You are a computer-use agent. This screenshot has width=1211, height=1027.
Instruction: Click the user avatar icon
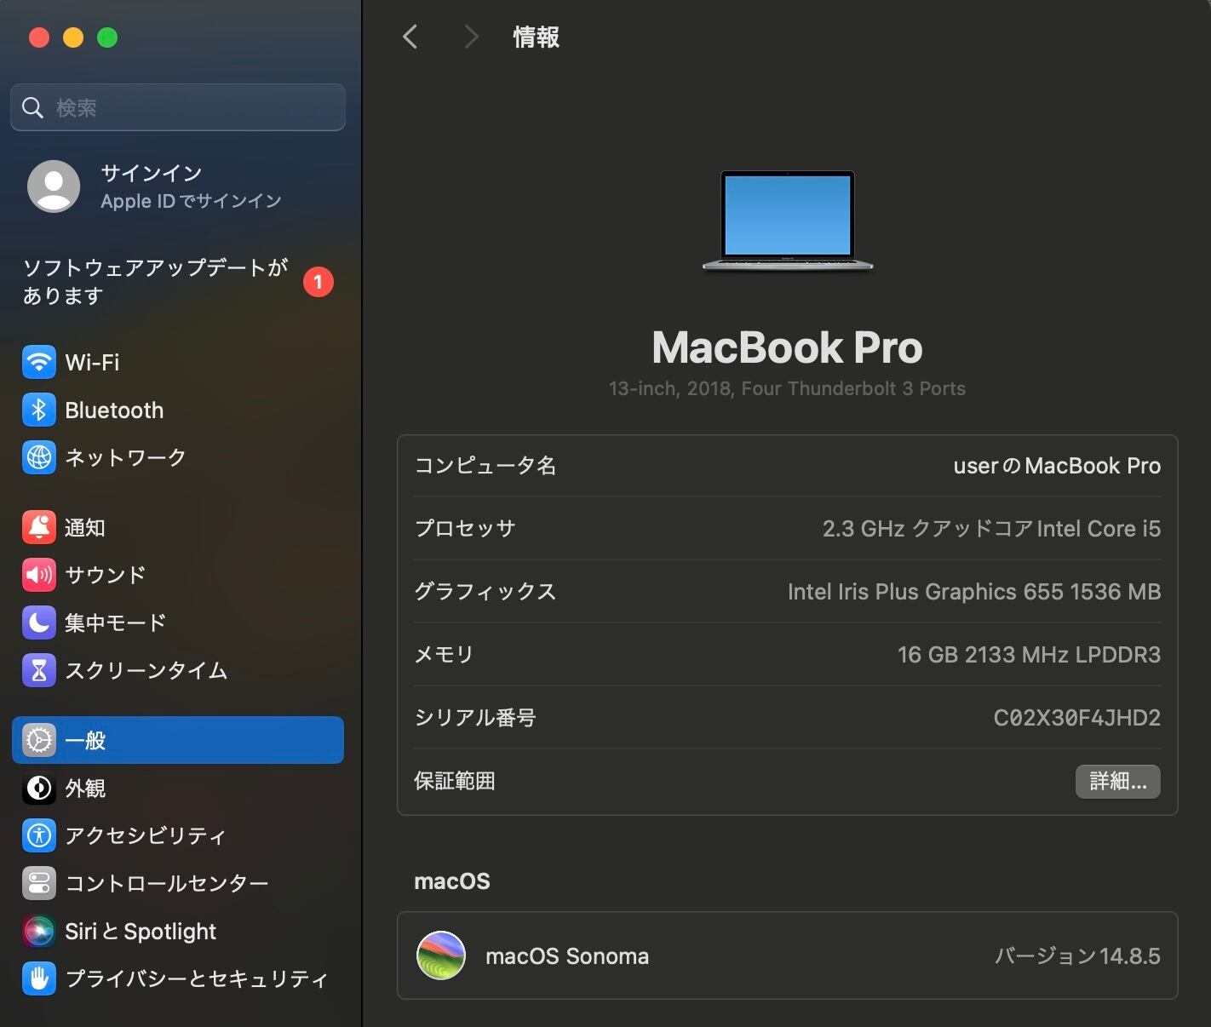click(x=54, y=186)
